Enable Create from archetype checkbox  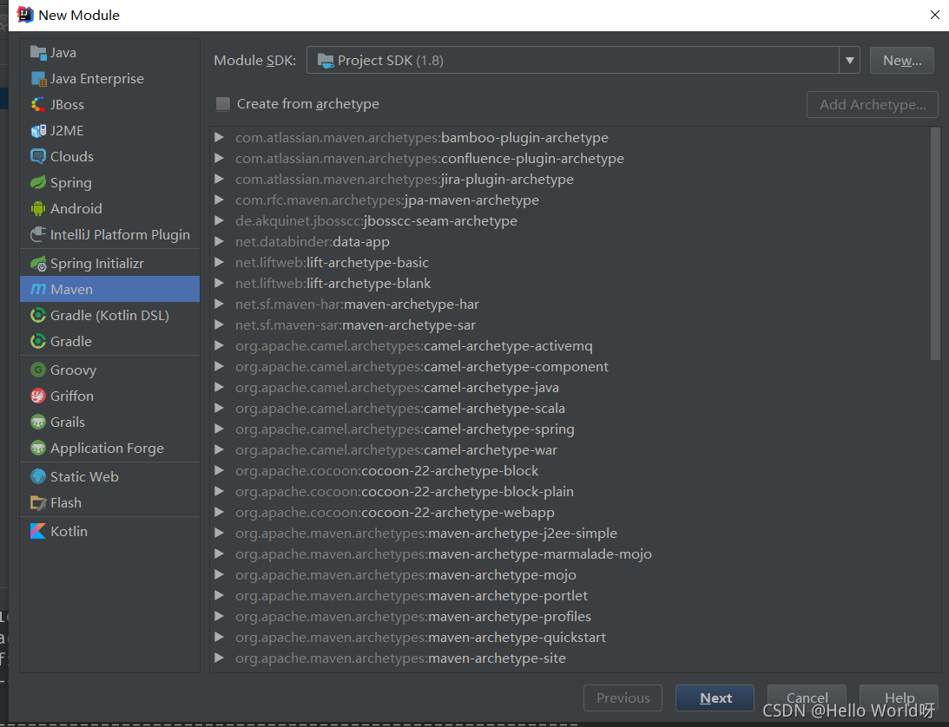(223, 104)
